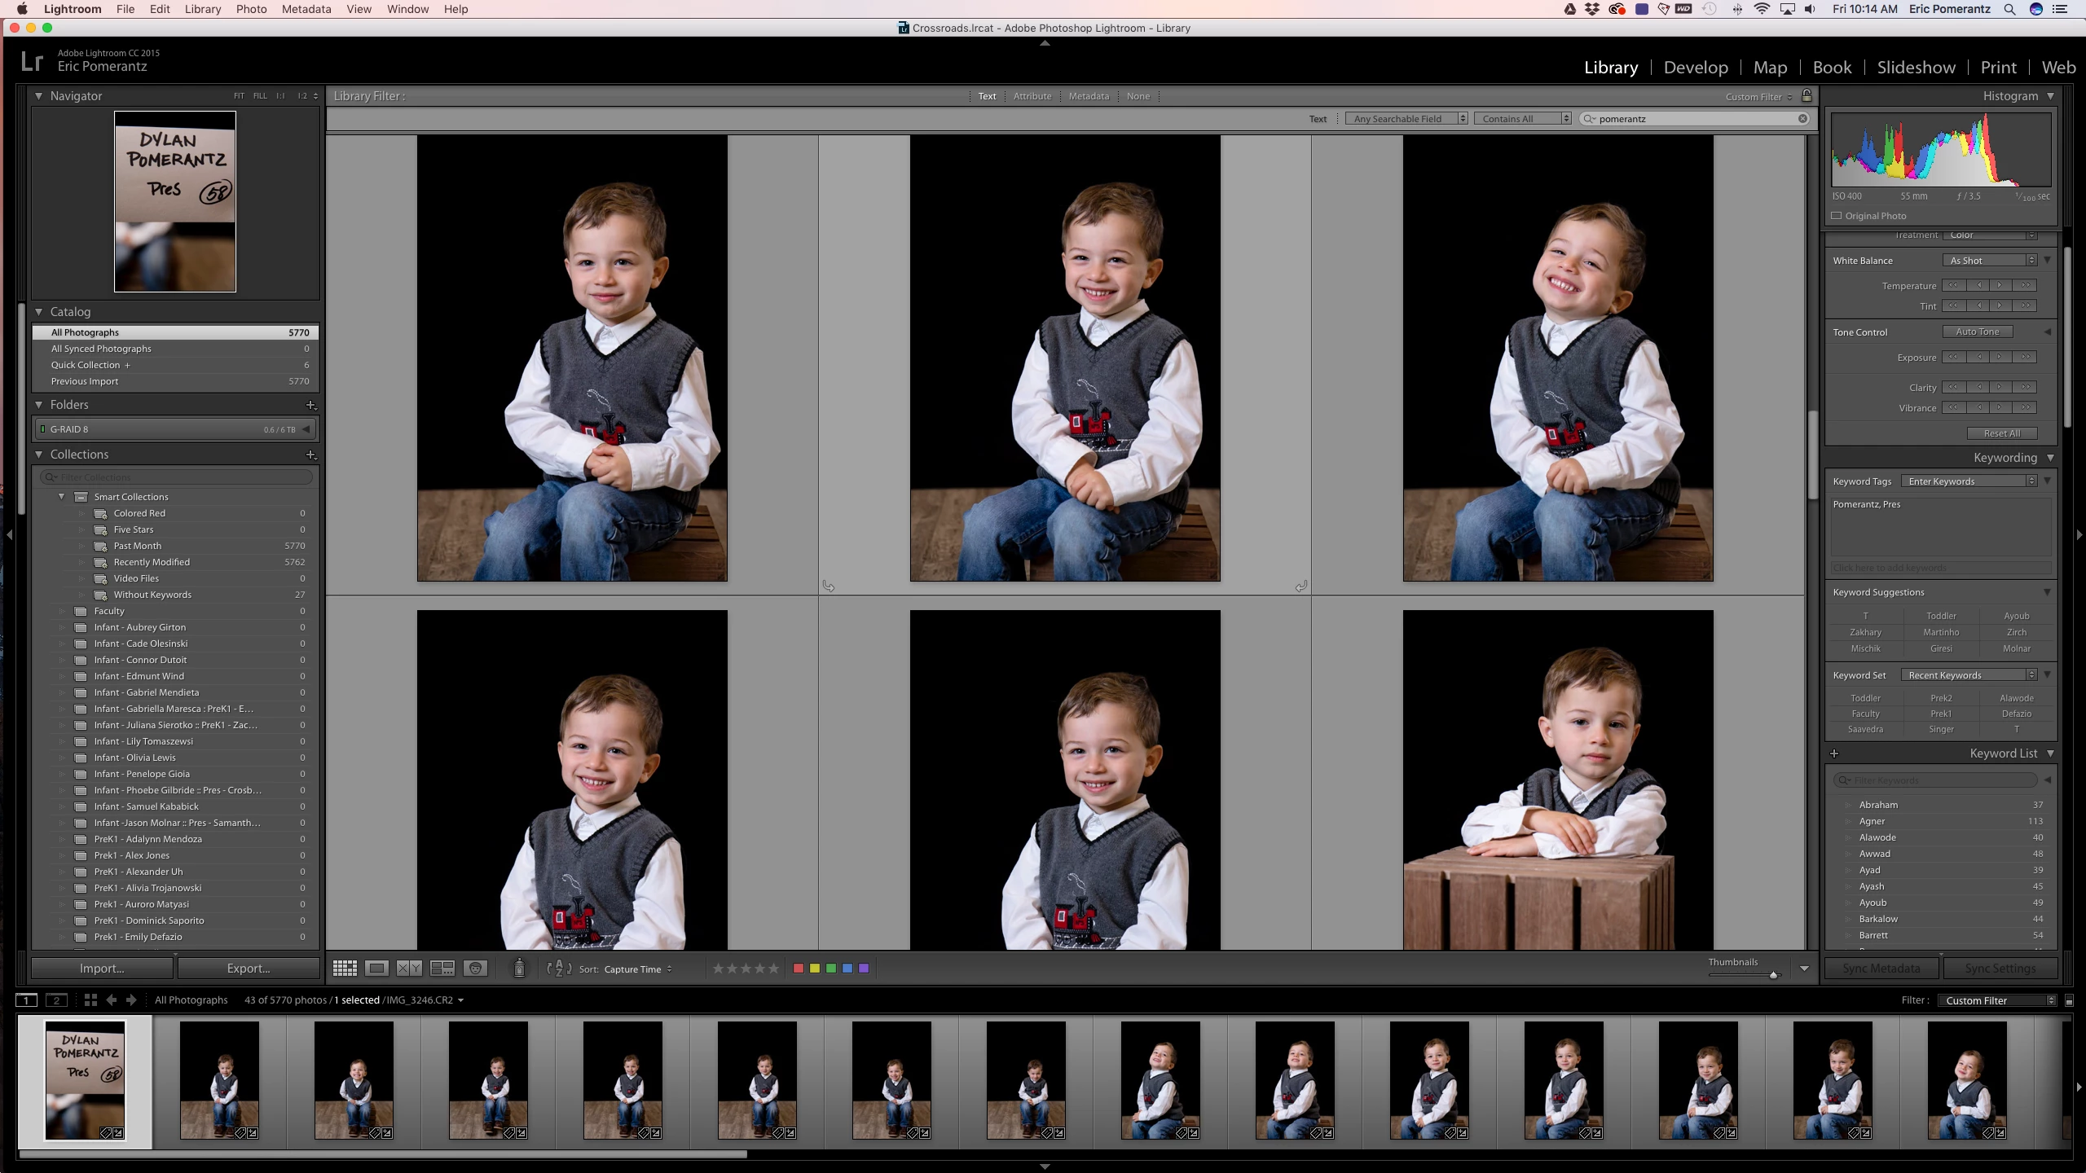Open the Metadata menu
2086x1173 pixels.
pos(306,9)
